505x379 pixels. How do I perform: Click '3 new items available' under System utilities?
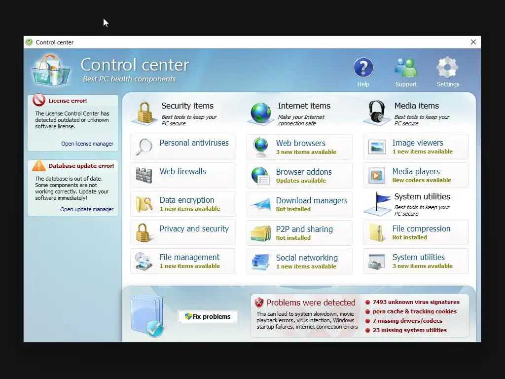click(x=422, y=266)
